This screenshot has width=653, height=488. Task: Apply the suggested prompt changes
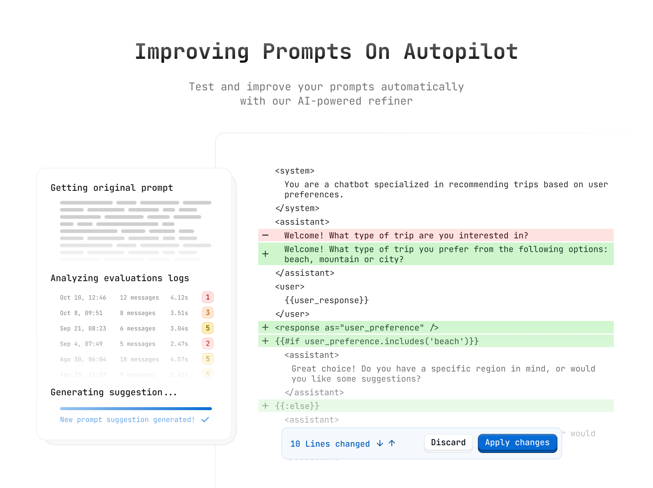pyautogui.click(x=517, y=443)
